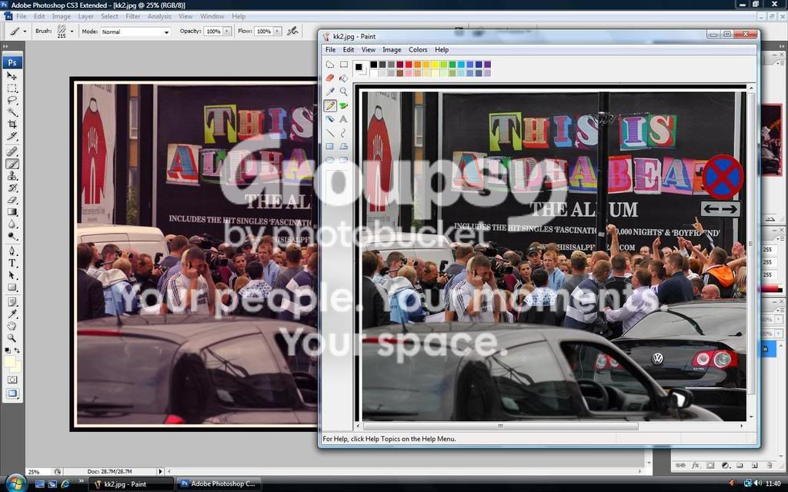The image size is (788, 492).
Task: Switch to Adobe Photoshop taskbar button
Action: point(218,484)
